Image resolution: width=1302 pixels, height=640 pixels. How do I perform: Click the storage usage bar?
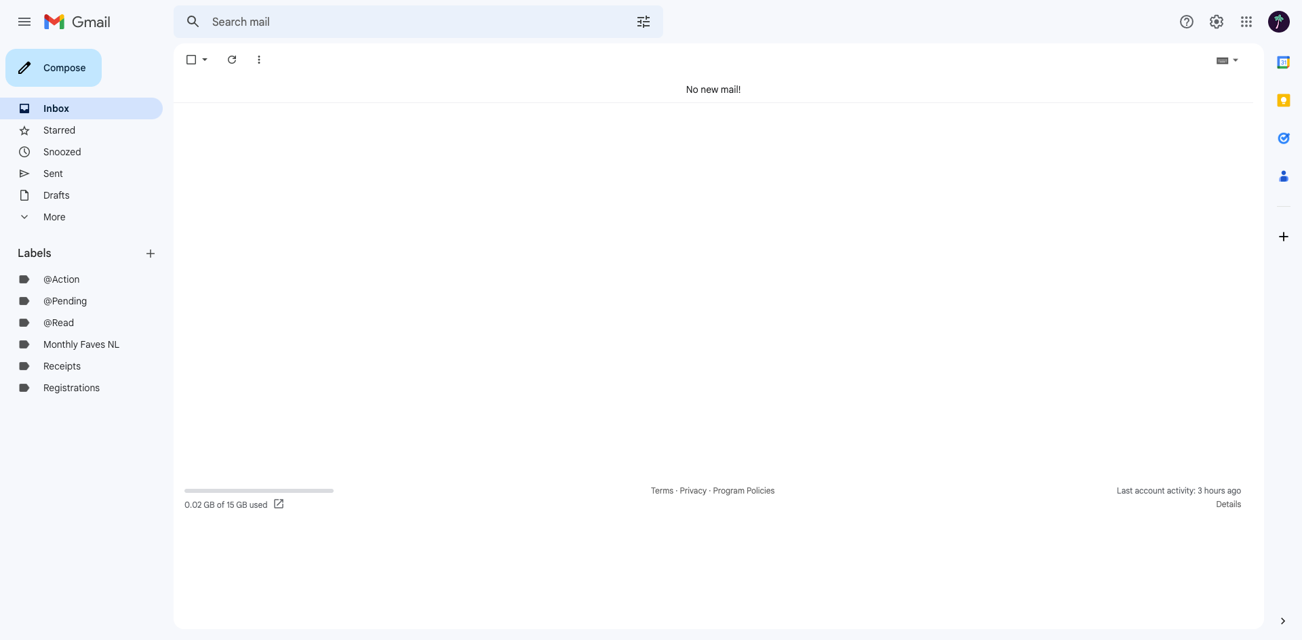coord(259,491)
